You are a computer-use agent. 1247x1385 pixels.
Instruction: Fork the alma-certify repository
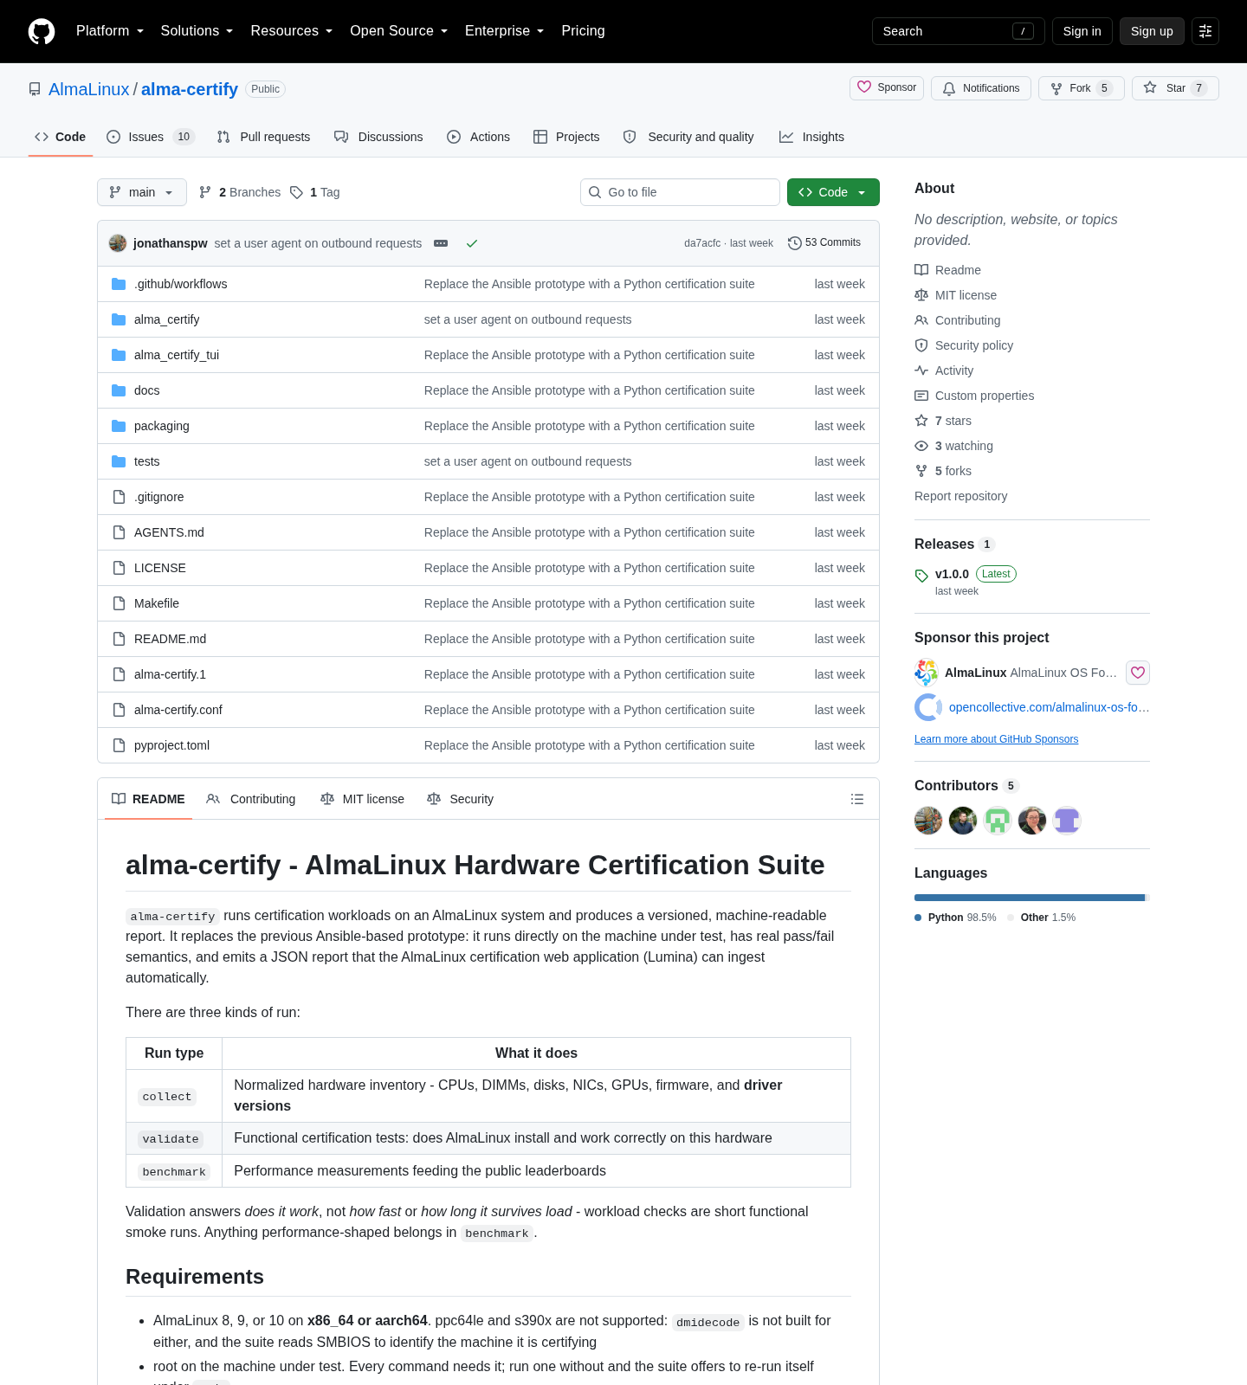click(1081, 88)
